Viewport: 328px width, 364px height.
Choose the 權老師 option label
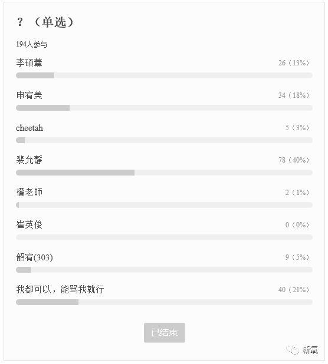[x=29, y=192]
